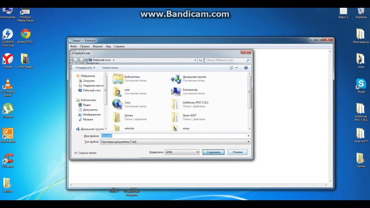
Task: Select Недавние места in the navigation pane
Action: [x=91, y=86]
